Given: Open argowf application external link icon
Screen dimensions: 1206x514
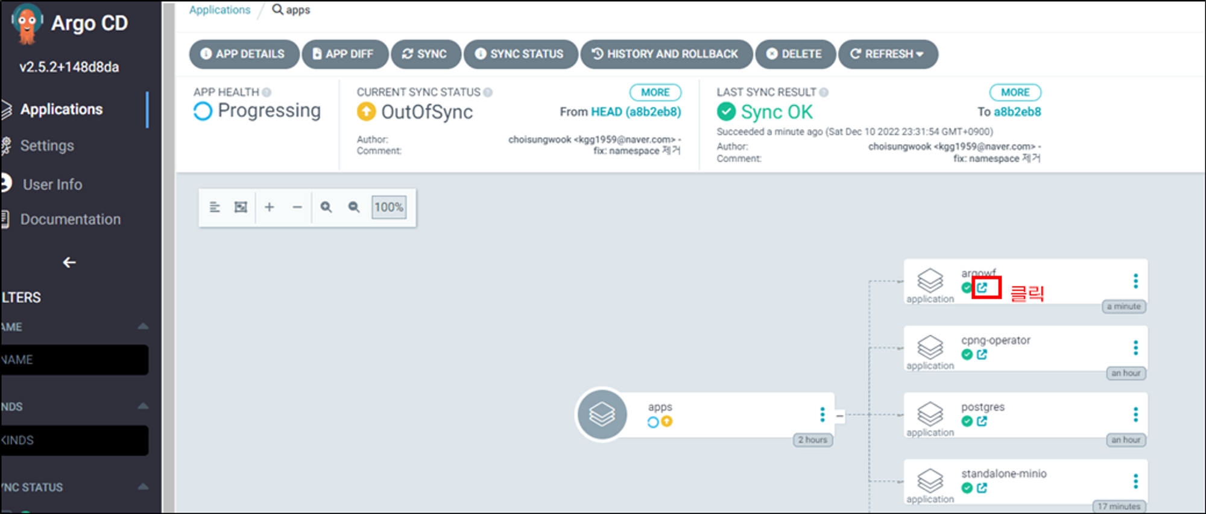Looking at the screenshot, I should [982, 288].
